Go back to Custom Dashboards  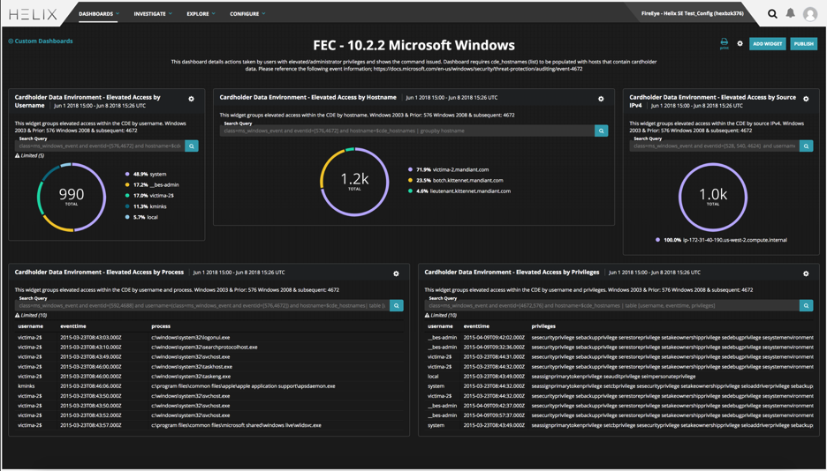[41, 41]
